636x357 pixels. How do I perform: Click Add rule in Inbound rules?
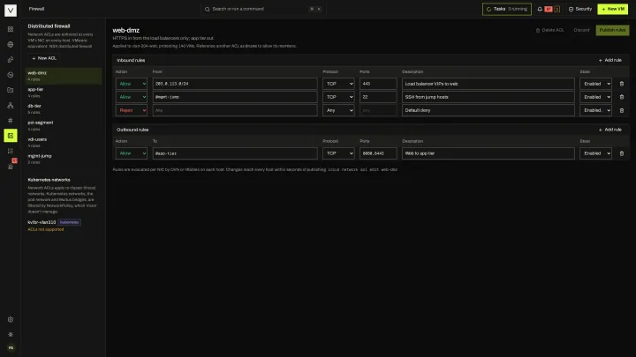point(610,60)
